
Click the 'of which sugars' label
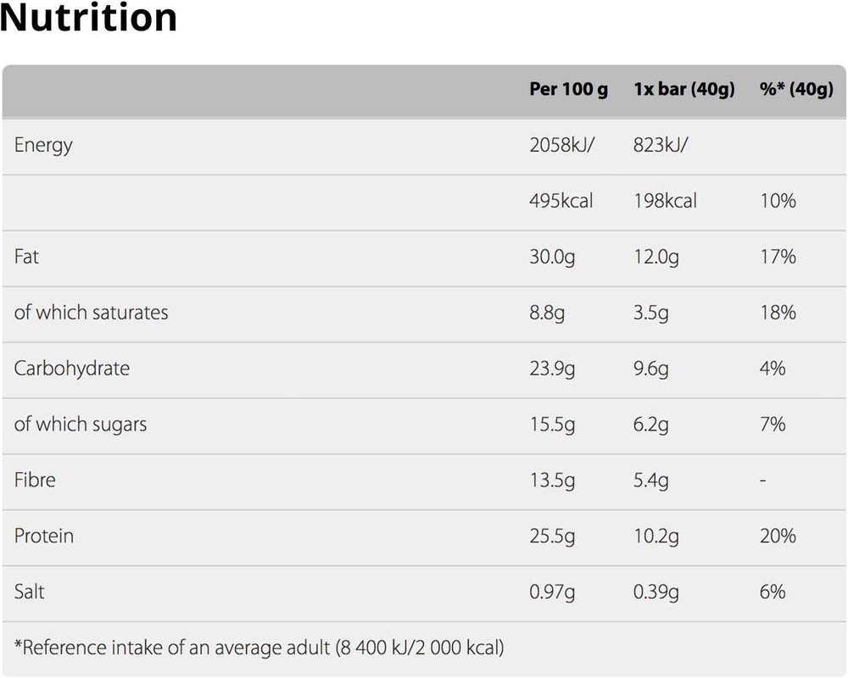click(x=81, y=425)
